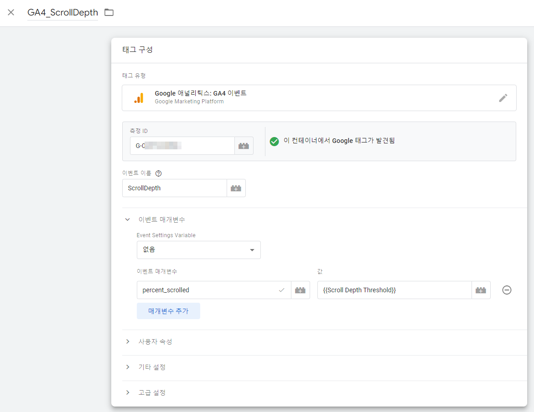The height and width of the screenshot is (412, 534).
Task: Click the 태그 구성 panel title
Action: (138, 50)
